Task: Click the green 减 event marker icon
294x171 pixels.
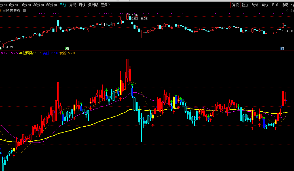Action: (x=67, y=48)
